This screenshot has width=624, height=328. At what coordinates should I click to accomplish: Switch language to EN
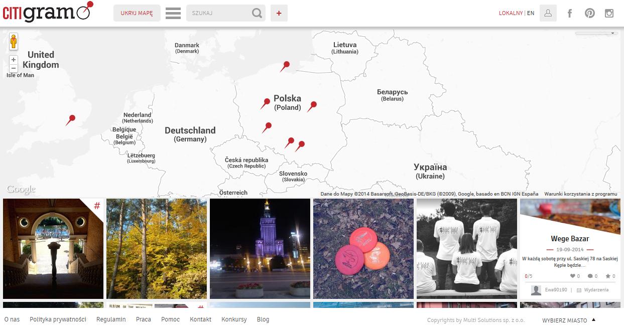pyautogui.click(x=531, y=13)
